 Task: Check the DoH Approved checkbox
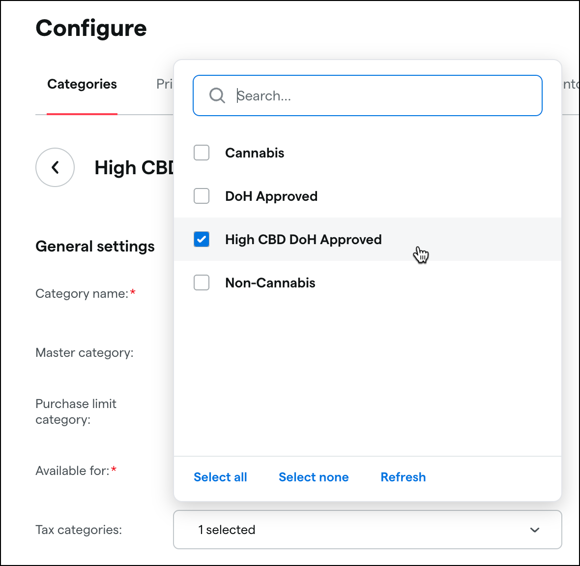(x=202, y=196)
